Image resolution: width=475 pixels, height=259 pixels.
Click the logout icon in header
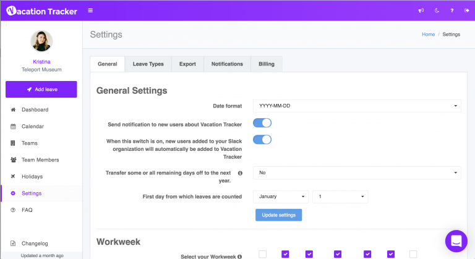pyautogui.click(x=466, y=11)
